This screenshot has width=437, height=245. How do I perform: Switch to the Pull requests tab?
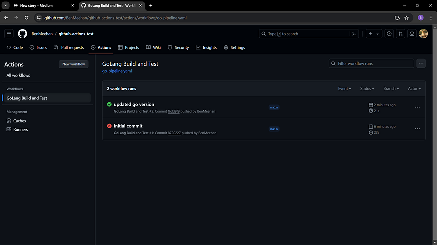[69, 47]
